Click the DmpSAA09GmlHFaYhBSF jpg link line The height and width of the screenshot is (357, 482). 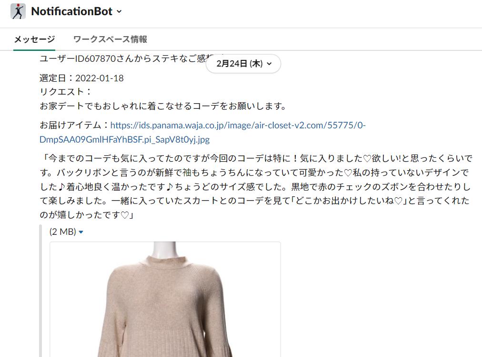(x=124, y=140)
